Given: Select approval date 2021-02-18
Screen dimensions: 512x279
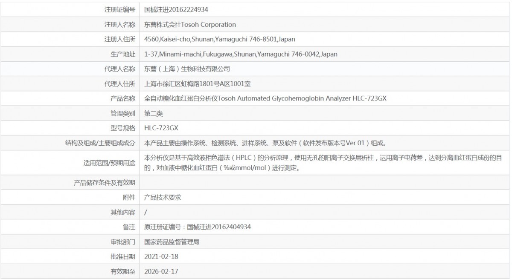Looking at the screenshot, I should pos(161,256).
